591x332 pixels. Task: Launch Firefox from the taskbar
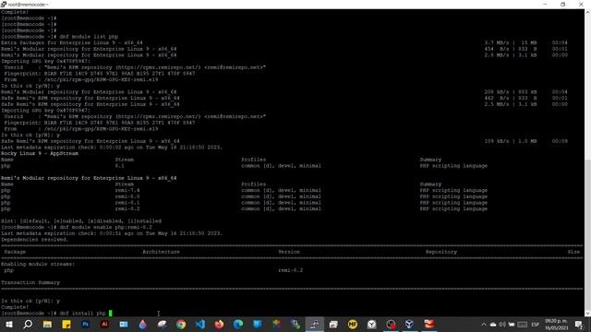click(219, 324)
